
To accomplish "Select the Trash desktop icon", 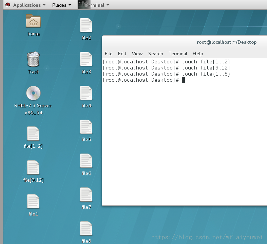I will [x=33, y=59].
